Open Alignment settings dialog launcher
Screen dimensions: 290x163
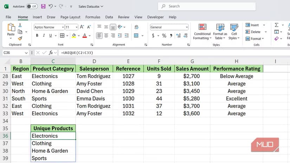[x=146, y=45]
